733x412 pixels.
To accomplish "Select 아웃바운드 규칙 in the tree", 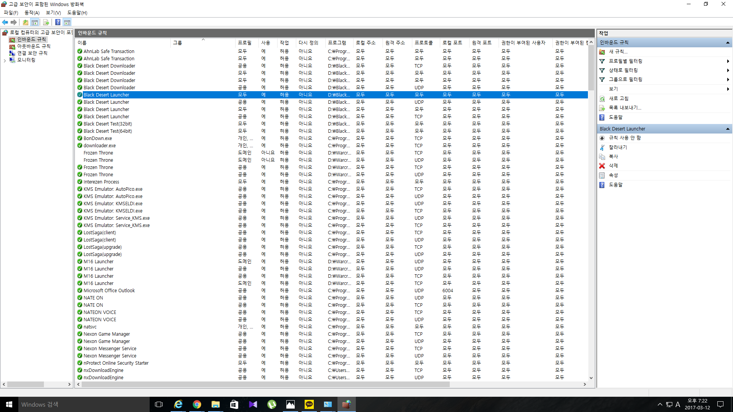I will [34, 46].
